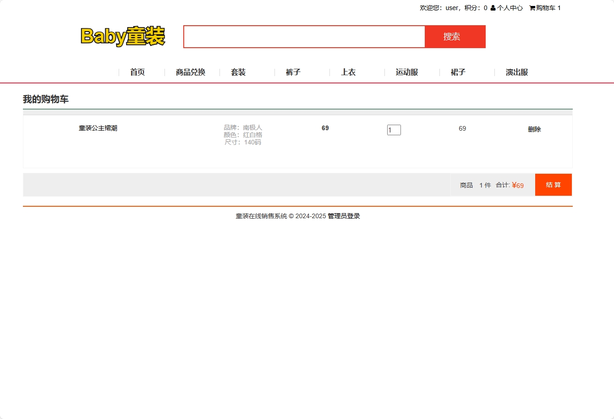This screenshot has height=419, width=614.
Task: Click the person icon next to 个人中心
Action: [492, 8]
